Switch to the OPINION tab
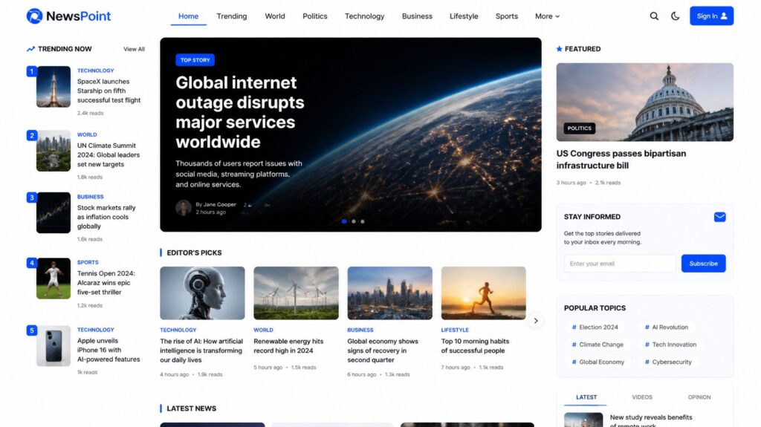The image size is (761, 427). tap(699, 397)
